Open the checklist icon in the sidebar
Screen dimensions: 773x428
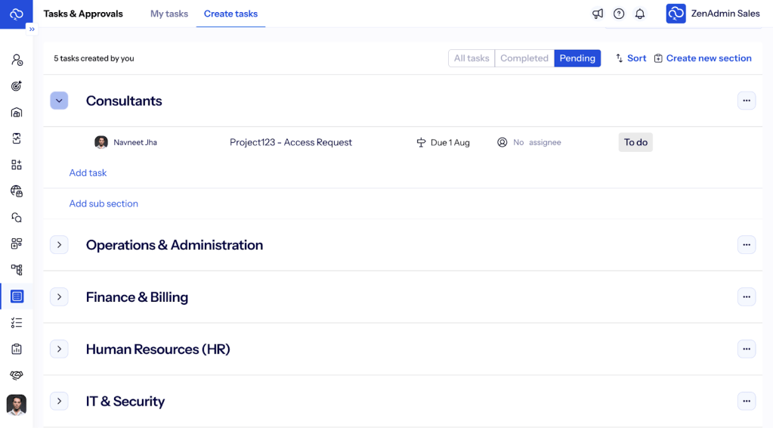tap(17, 323)
